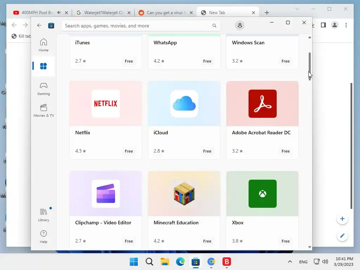Click the Adobe Acrobat Reader DC title
The image size is (360, 270).
pyautogui.click(x=261, y=133)
